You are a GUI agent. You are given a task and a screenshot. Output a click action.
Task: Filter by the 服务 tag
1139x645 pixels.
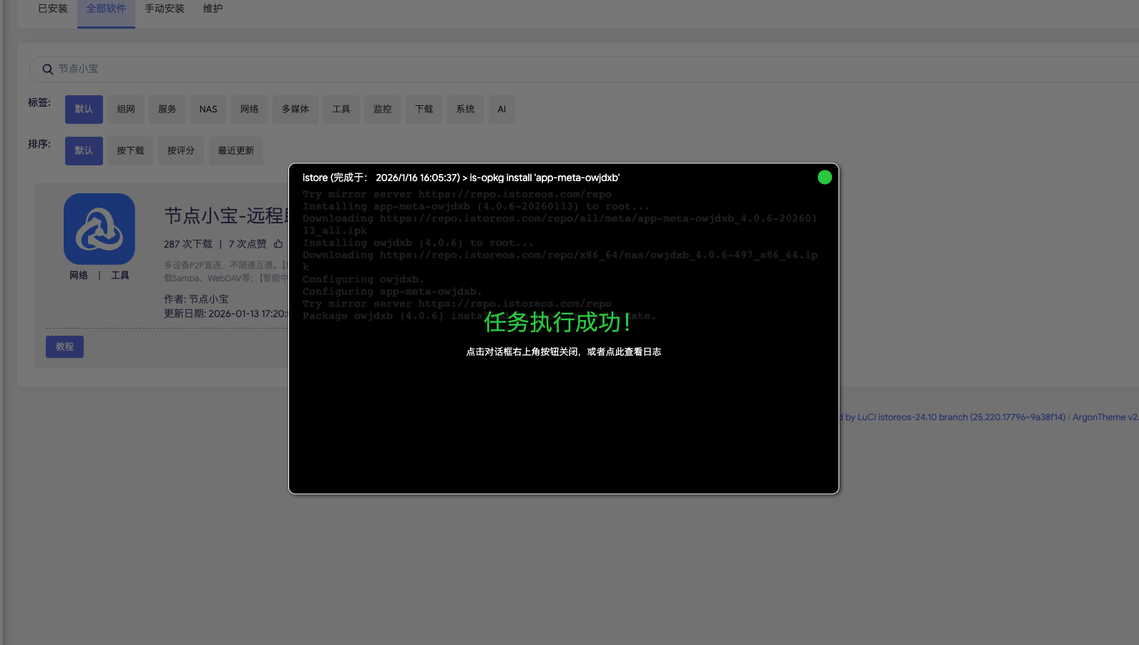coord(167,110)
